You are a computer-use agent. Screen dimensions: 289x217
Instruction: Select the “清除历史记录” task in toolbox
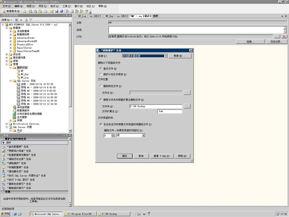pyautogui.click(x=19, y=159)
